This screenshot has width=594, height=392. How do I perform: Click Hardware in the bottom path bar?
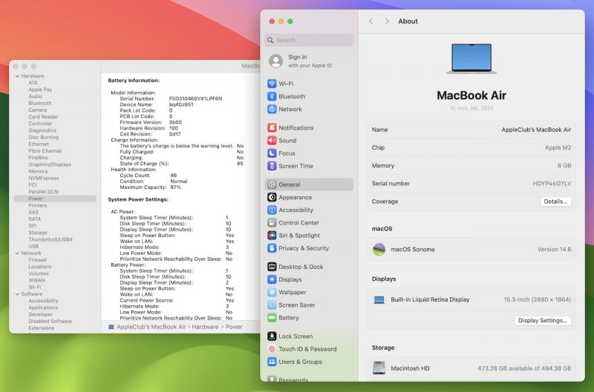click(x=205, y=327)
